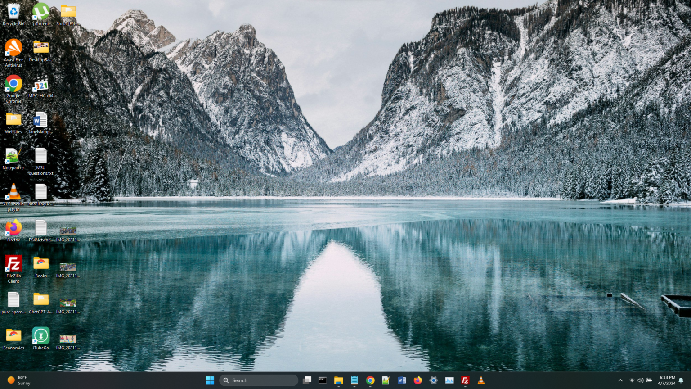This screenshot has width=691, height=389.
Task: Open File Explorer from the taskbar
Action: click(338, 380)
